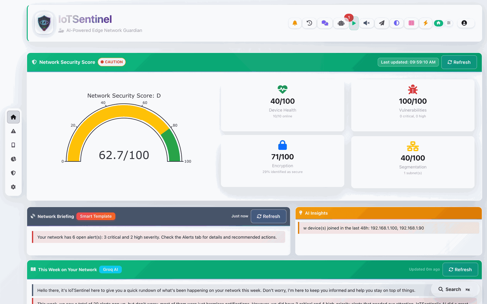The height and width of the screenshot is (304, 487).
Task: Toggle dark mode half-circle icon
Action: point(396,23)
